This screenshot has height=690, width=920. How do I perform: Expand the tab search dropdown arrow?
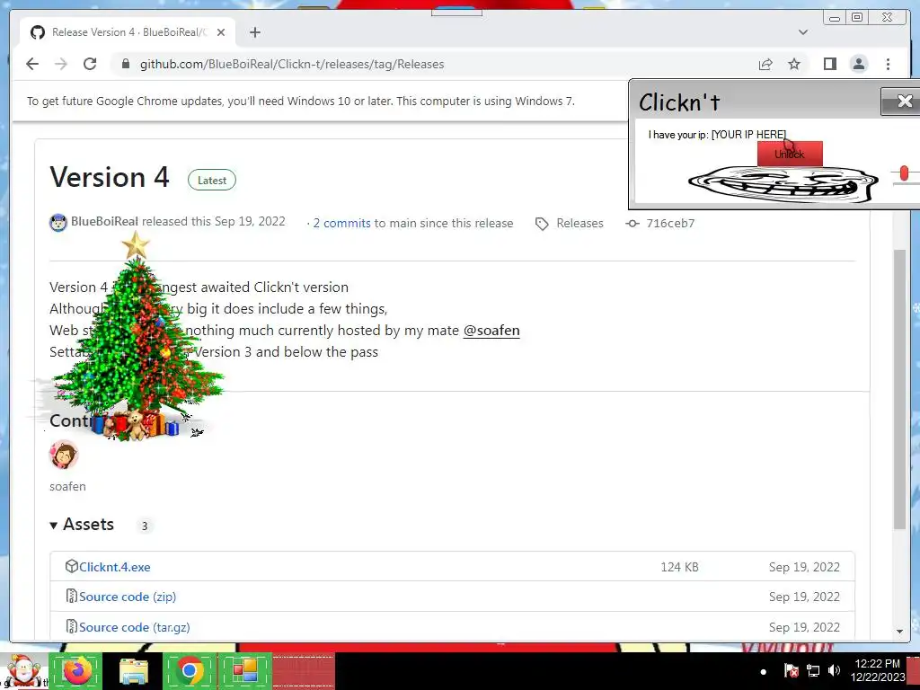[802, 32]
